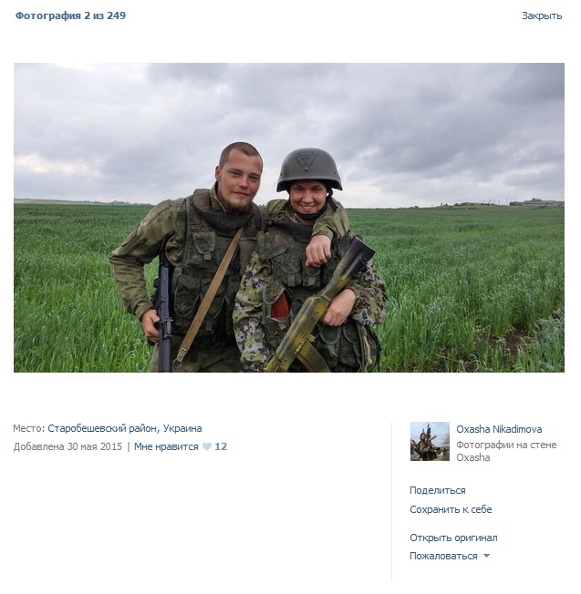Open the Старобешевский район location link

point(124,428)
